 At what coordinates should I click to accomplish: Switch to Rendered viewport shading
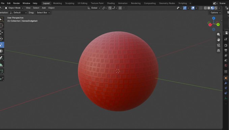tap(216, 8)
